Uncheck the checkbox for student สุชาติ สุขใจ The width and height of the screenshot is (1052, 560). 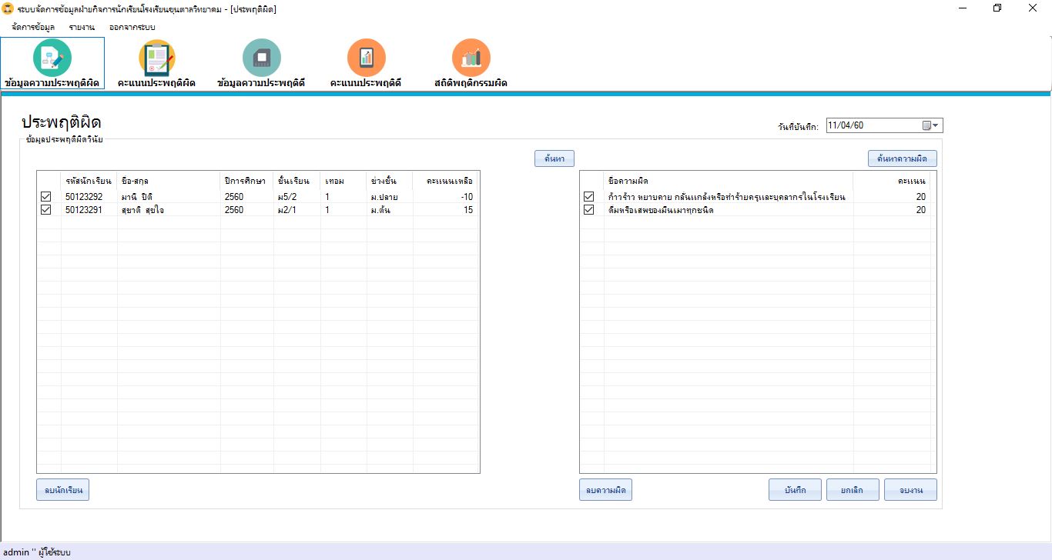(46, 209)
